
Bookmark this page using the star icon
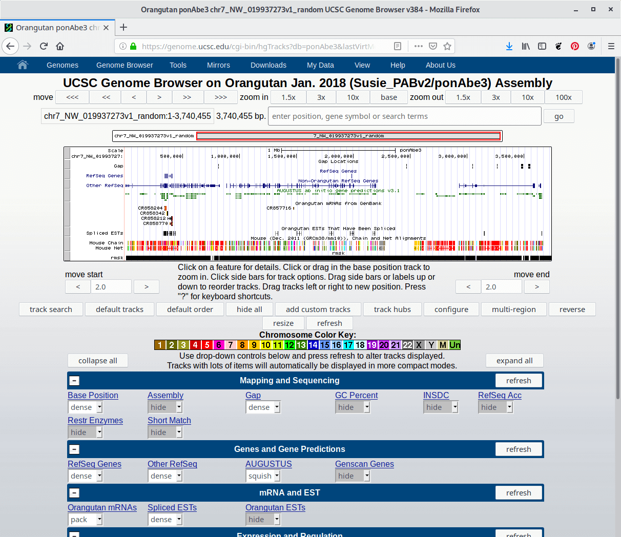(x=447, y=46)
